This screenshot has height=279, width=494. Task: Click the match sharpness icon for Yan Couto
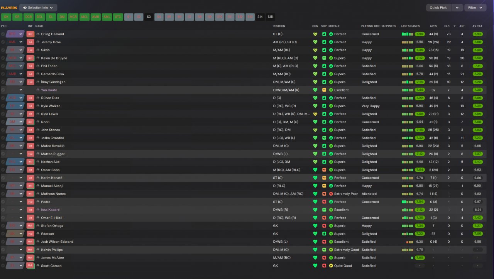pyautogui.click(x=324, y=90)
